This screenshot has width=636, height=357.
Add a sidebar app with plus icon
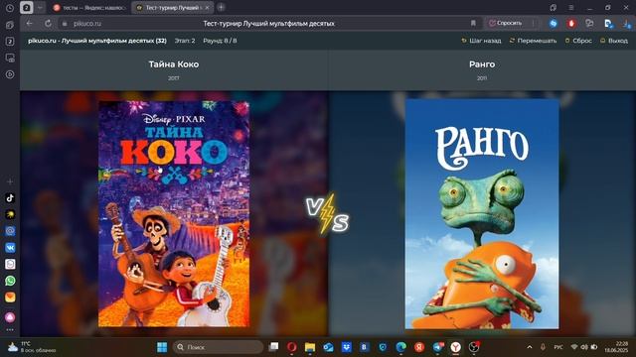(10, 181)
